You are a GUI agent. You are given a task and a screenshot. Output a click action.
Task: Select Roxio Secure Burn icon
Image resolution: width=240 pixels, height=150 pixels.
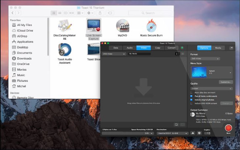[152, 25]
